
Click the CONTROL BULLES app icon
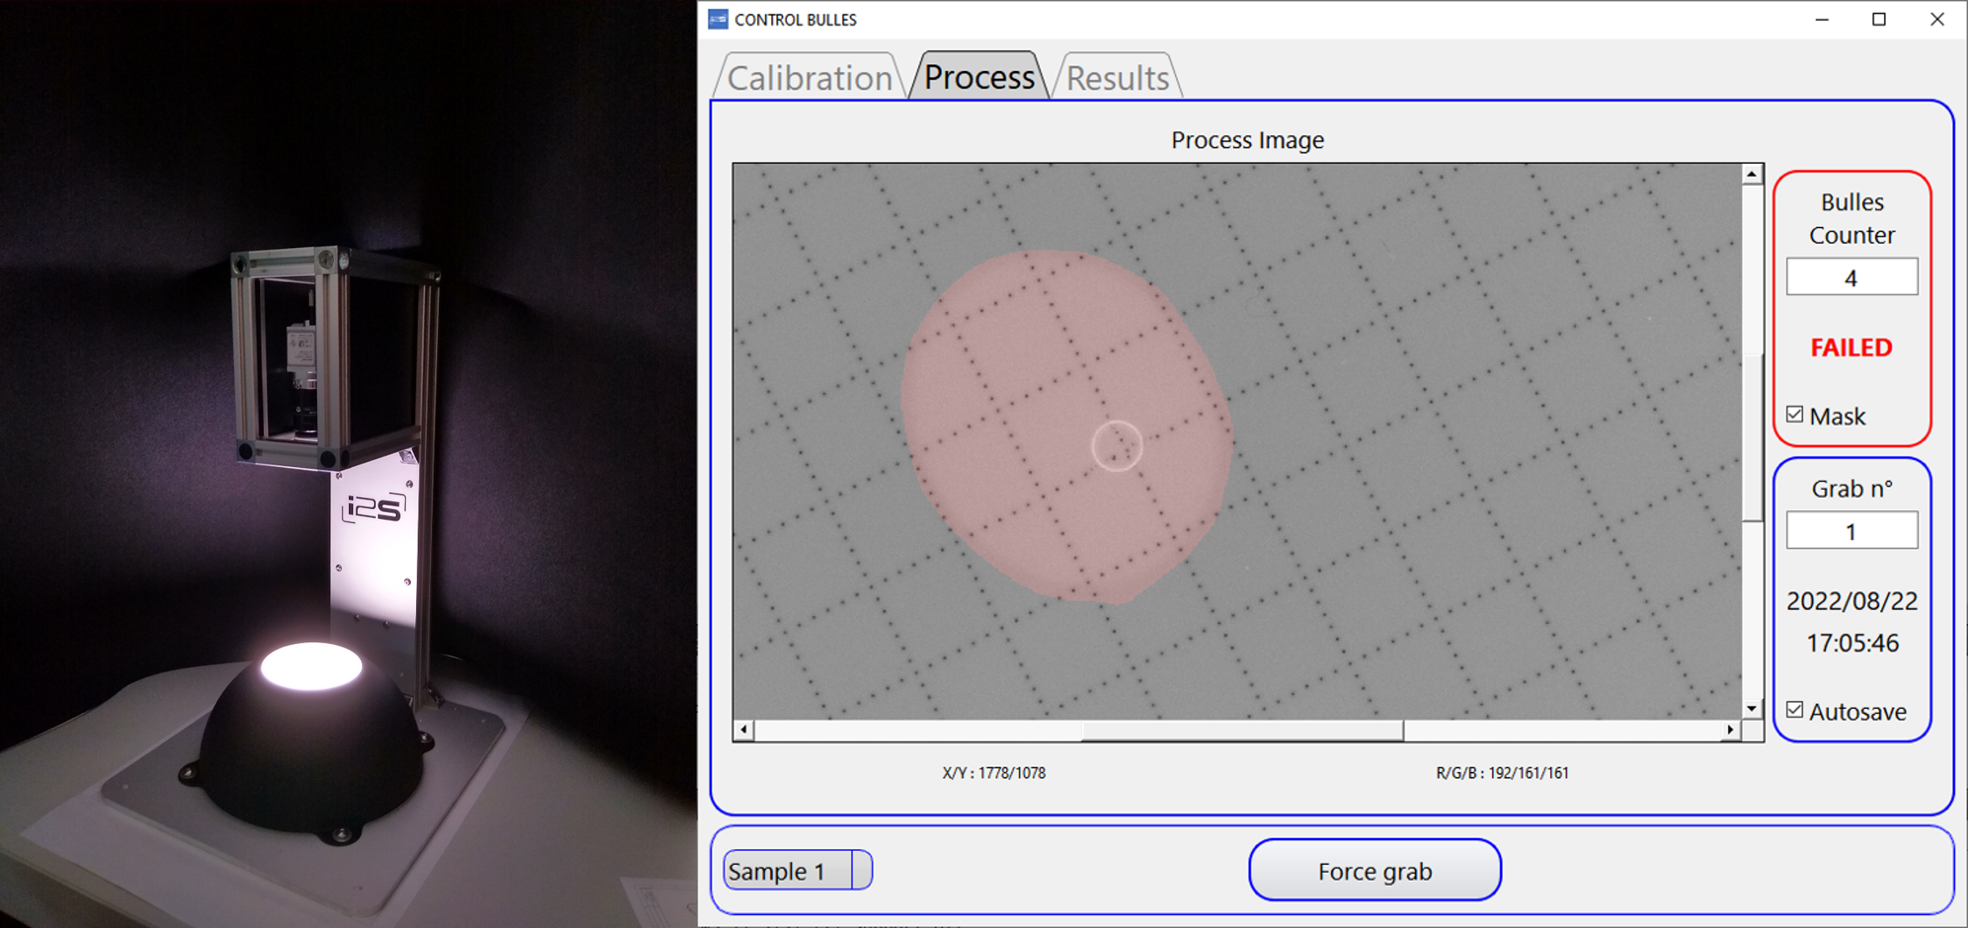tap(718, 19)
